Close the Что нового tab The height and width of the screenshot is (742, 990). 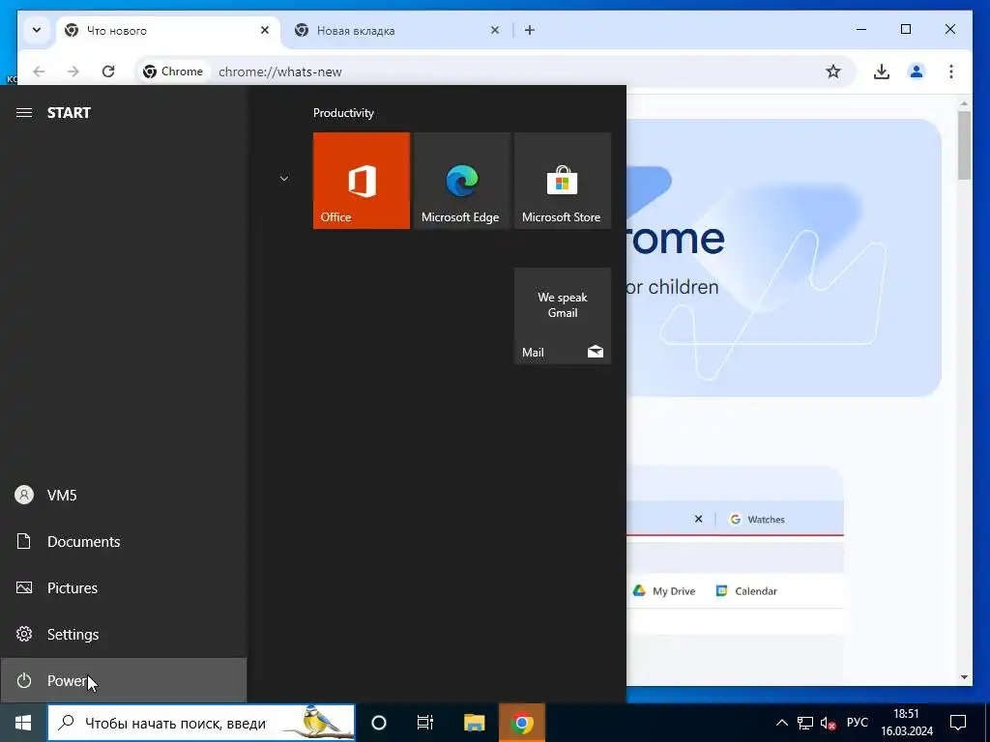[265, 30]
